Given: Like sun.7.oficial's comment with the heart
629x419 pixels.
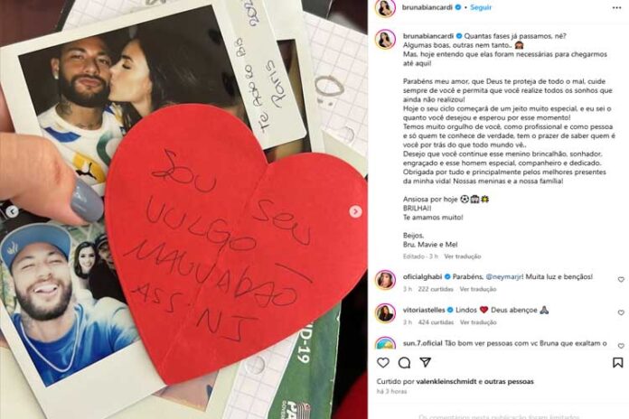Looking at the screenshot, I should tap(621, 346).
